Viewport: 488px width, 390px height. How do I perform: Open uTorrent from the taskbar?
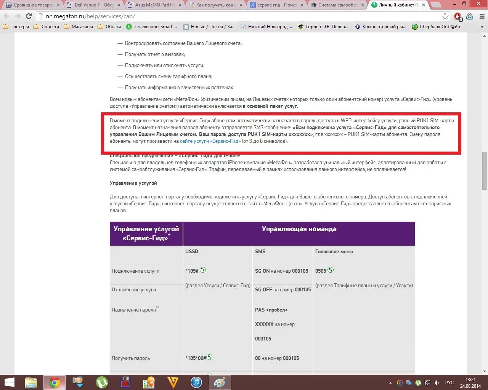tap(102, 382)
